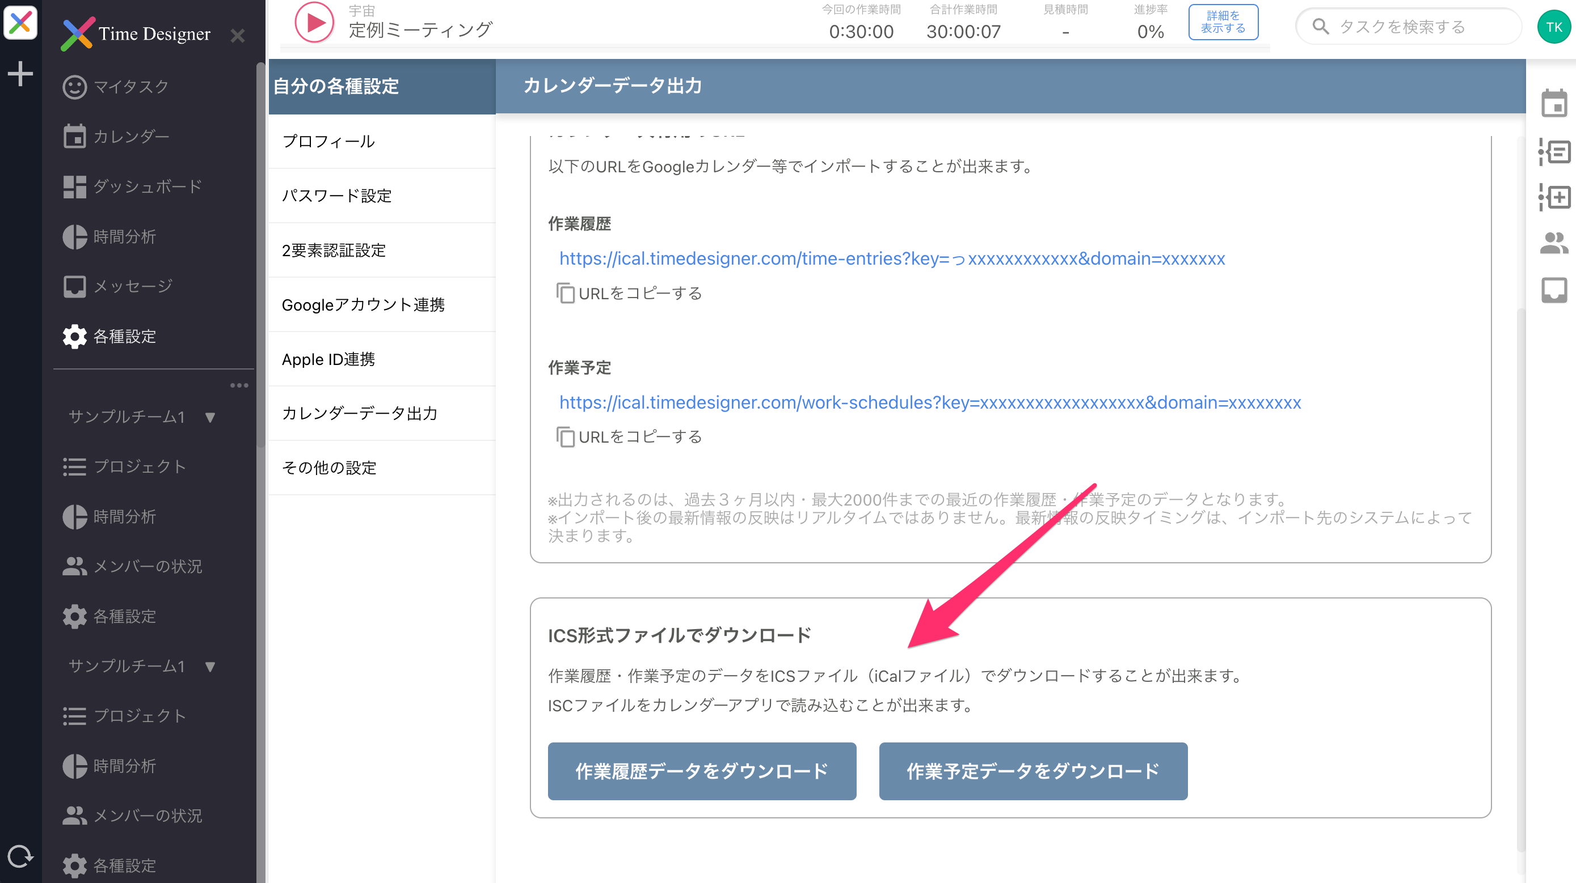Click the 作業履歴データをダウンロード button

coord(701,771)
